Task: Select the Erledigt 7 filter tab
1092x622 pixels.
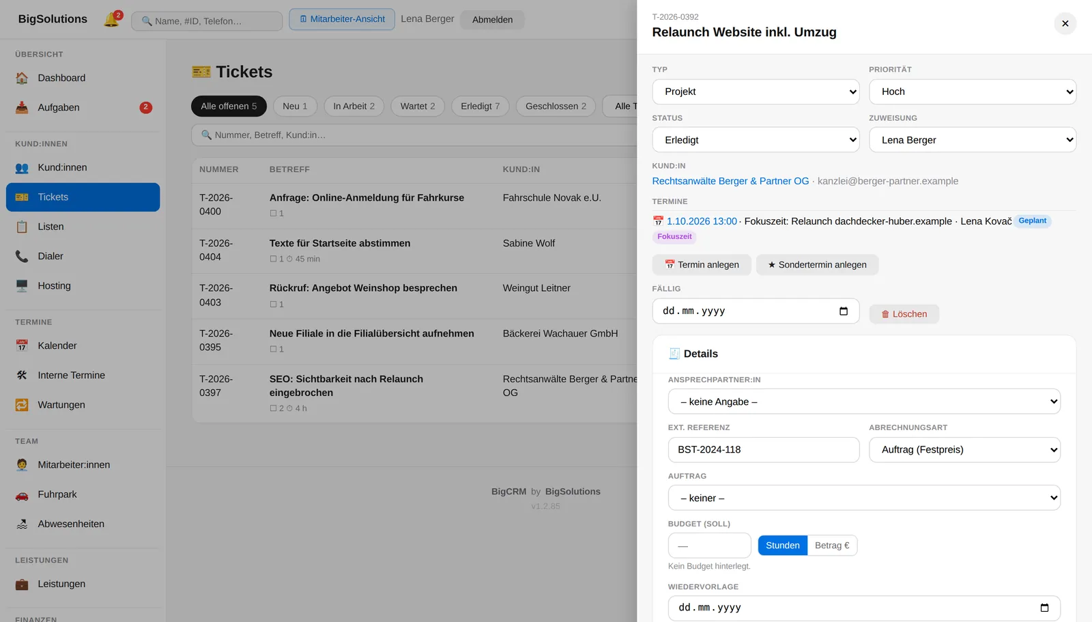Action: point(480,106)
